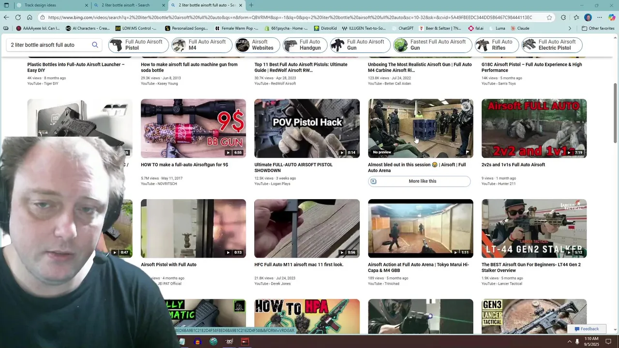
Task: Add this page to favorites with the star icon
Action: (x=549, y=17)
